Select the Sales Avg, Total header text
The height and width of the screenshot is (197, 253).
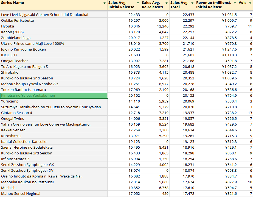179,5
